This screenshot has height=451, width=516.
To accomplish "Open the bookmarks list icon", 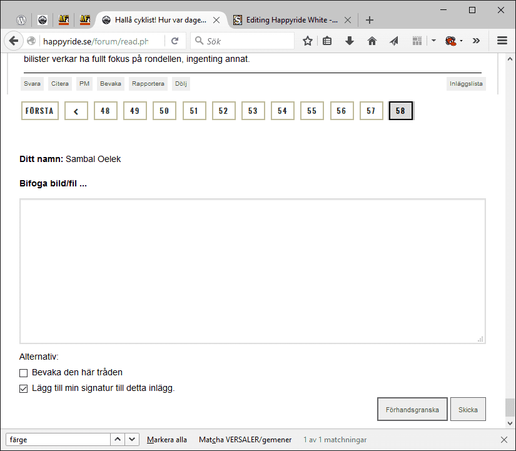I will coord(328,41).
